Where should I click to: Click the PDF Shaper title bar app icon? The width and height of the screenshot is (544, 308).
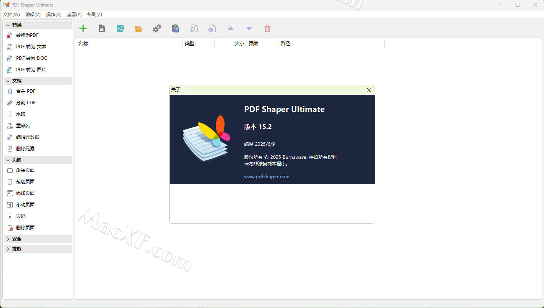click(7, 5)
